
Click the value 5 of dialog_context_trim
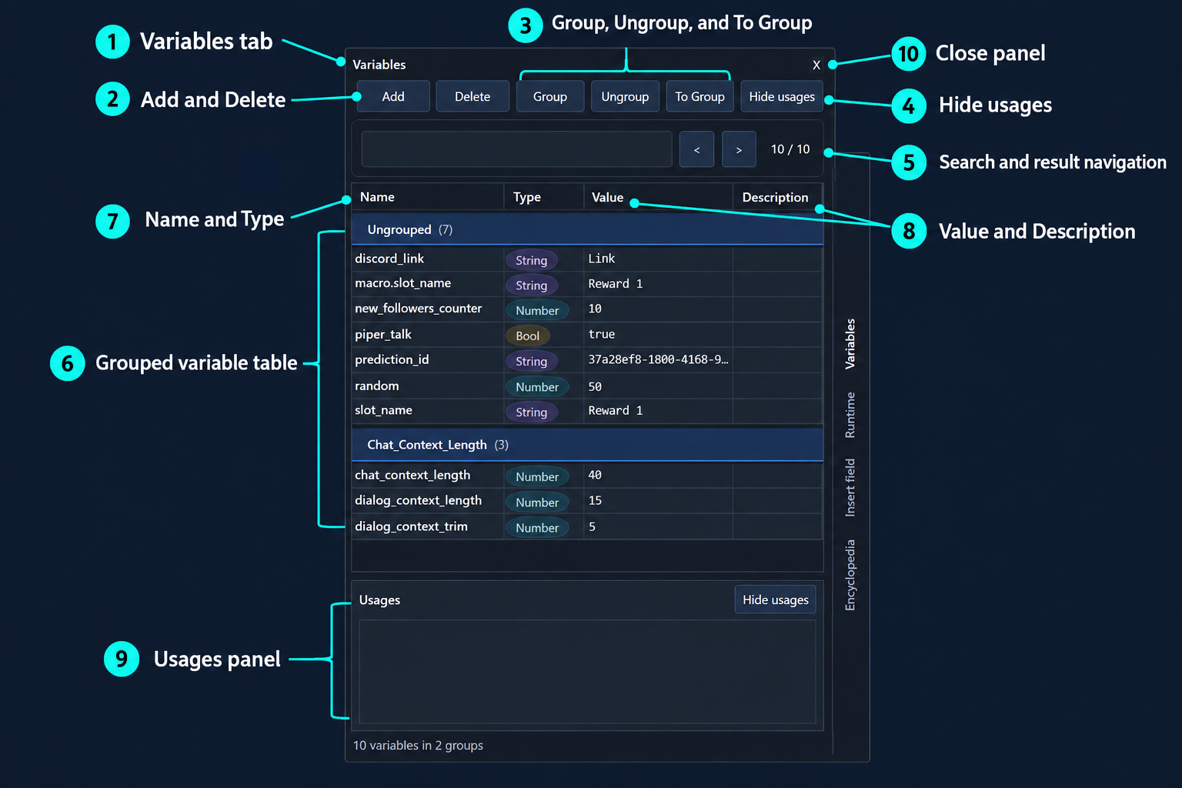[x=592, y=526]
